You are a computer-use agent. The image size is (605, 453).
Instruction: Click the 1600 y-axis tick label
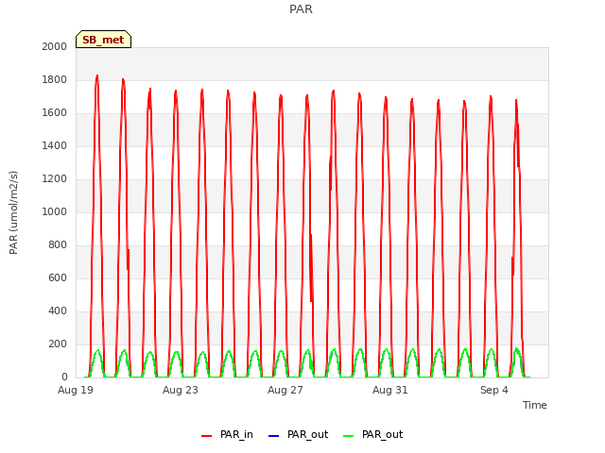[x=55, y=113]
